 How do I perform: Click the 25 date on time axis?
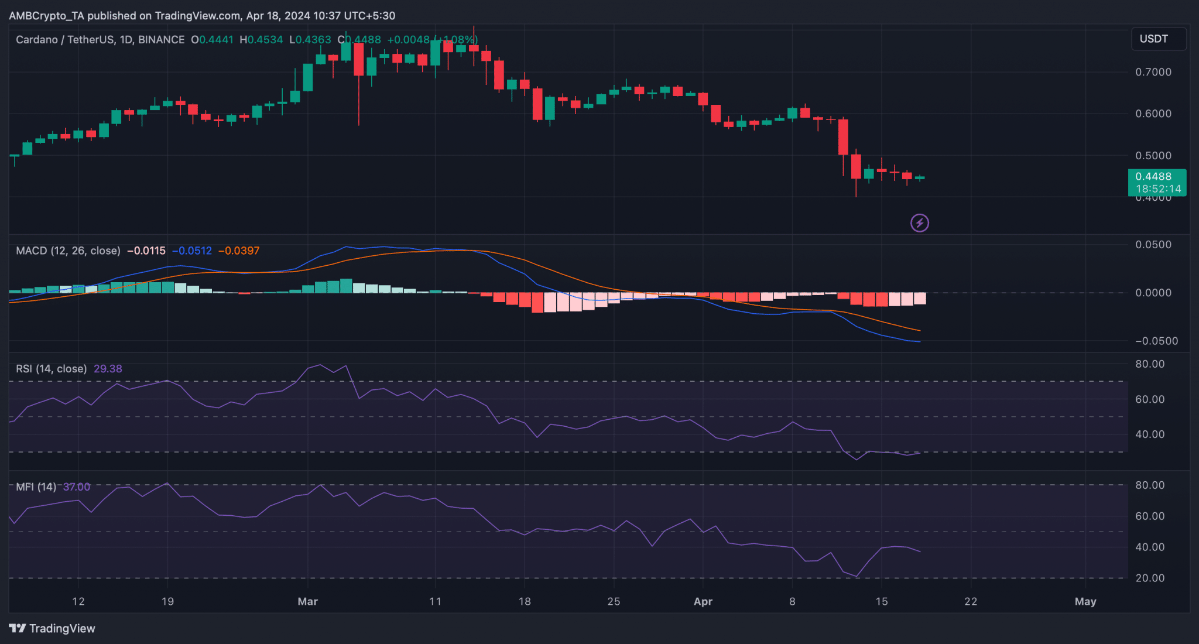614,601
